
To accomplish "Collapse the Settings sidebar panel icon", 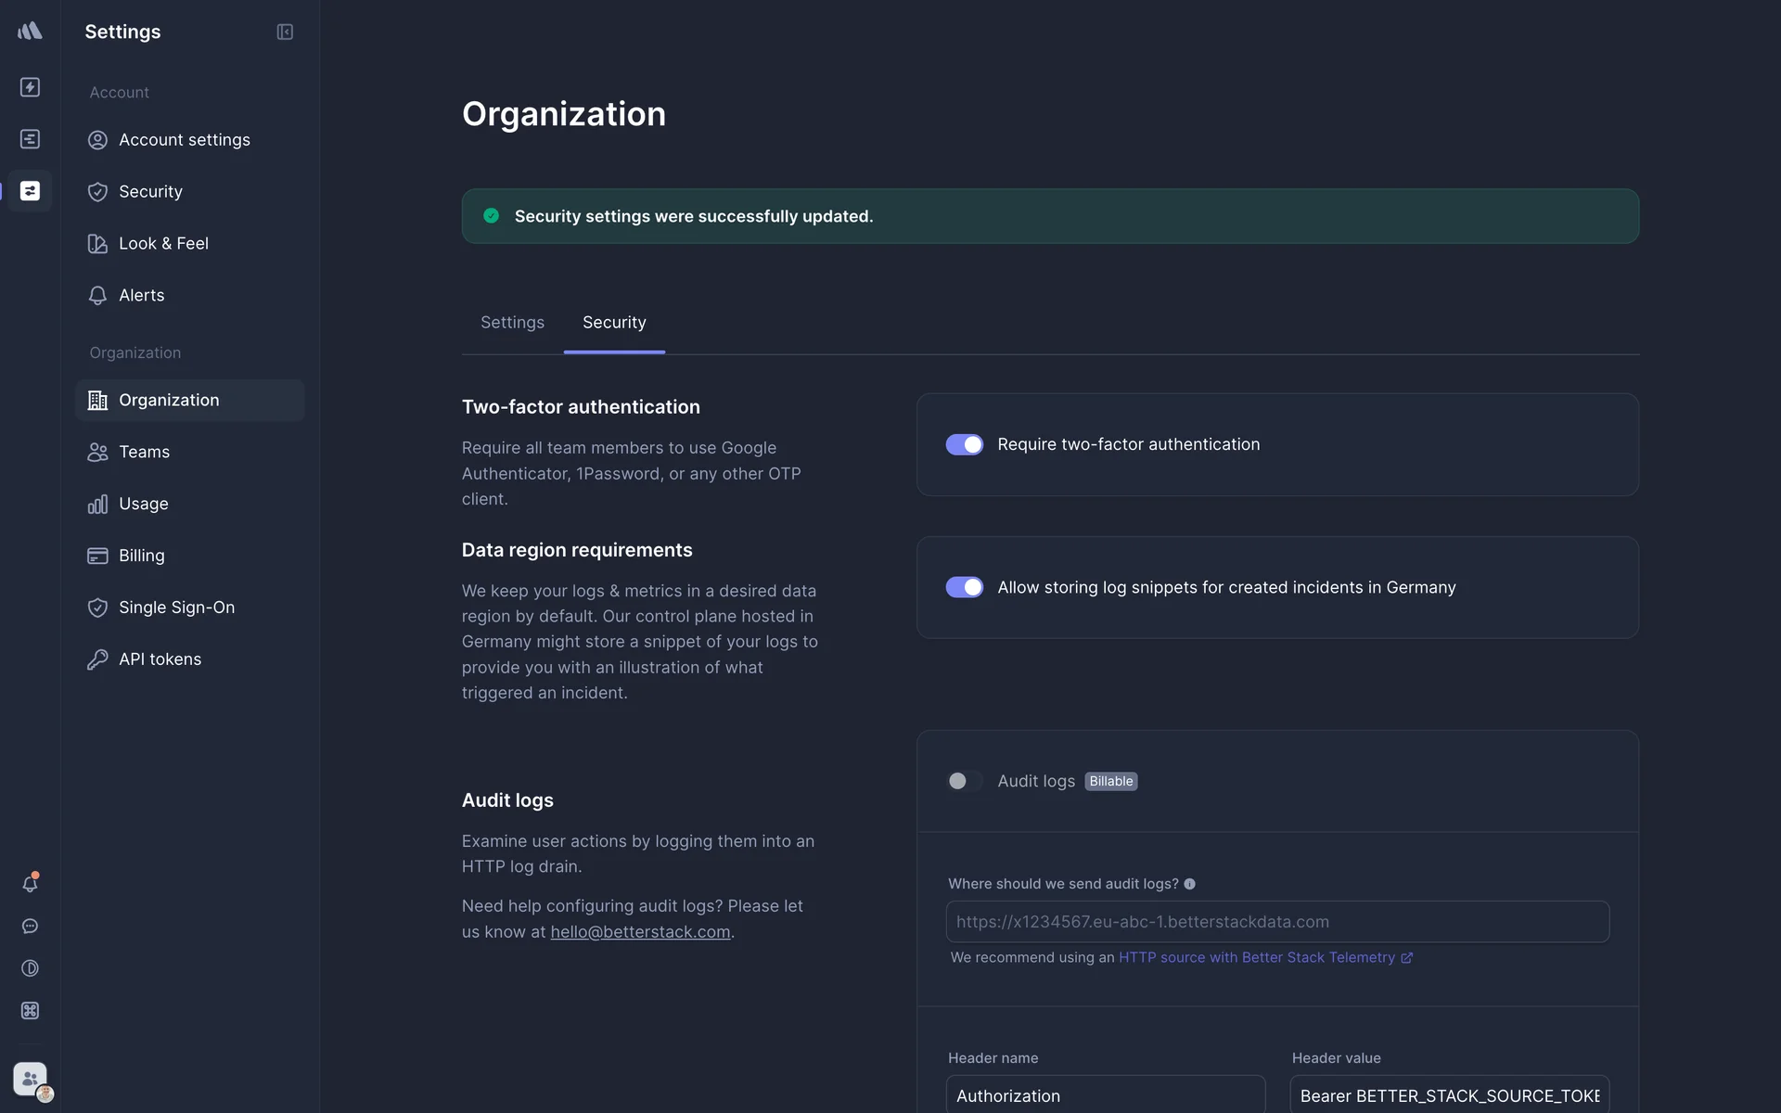I will [285, 32].
